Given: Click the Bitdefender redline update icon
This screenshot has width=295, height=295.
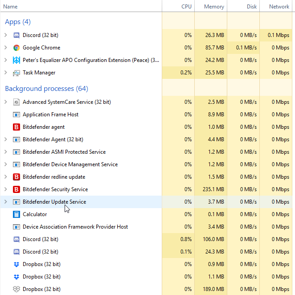Looking at the screenshot, I should (x=16, y=177).
